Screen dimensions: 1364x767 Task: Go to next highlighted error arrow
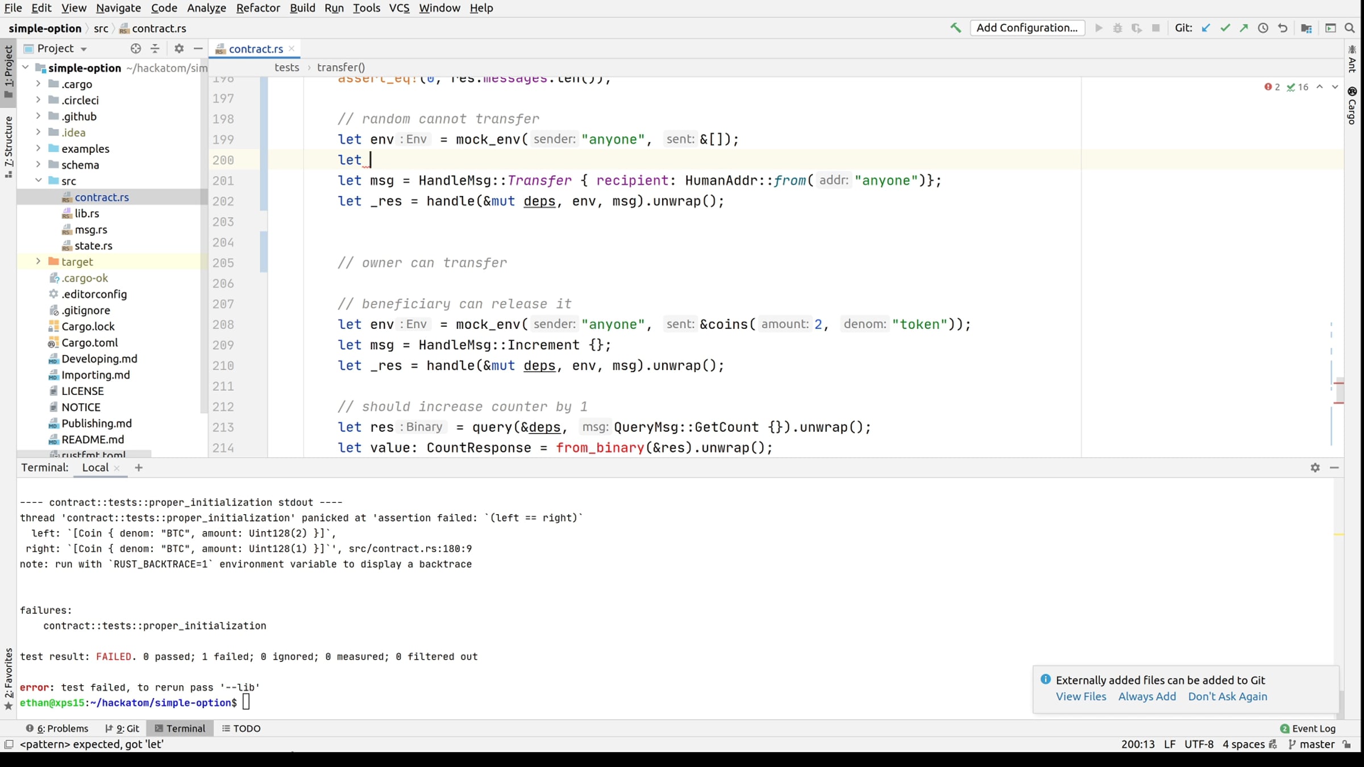point(1335,87)
